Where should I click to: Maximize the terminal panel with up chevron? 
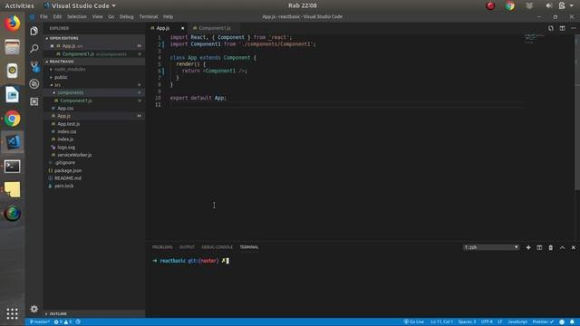click(562, 247)
